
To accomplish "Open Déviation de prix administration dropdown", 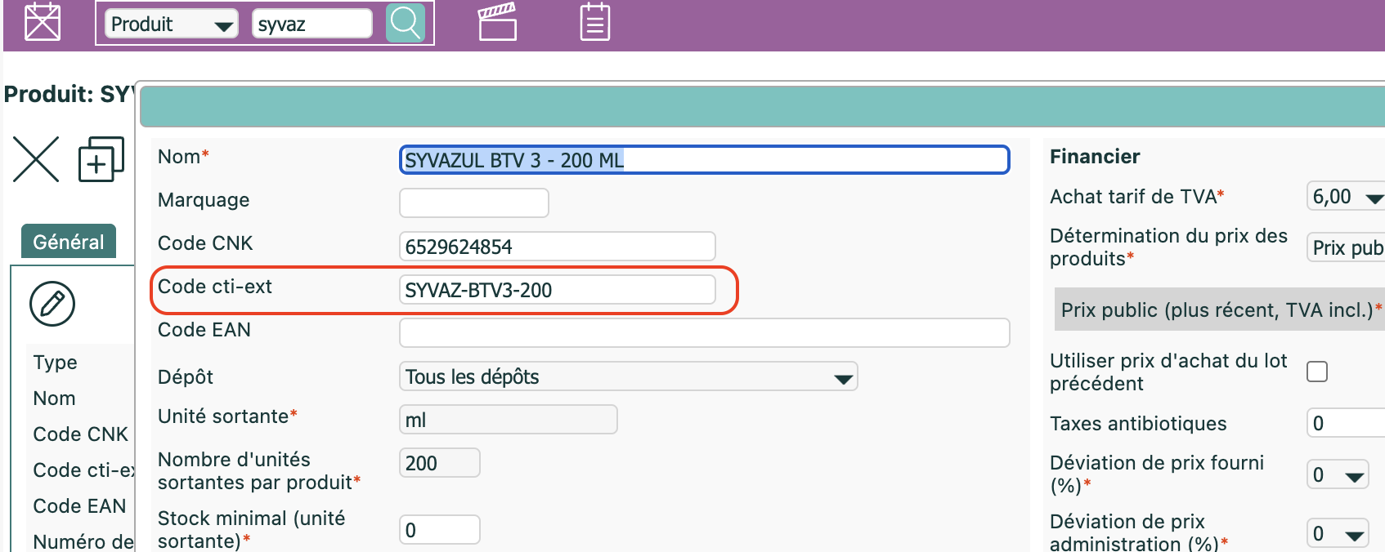I will (x=1338, y=533).
